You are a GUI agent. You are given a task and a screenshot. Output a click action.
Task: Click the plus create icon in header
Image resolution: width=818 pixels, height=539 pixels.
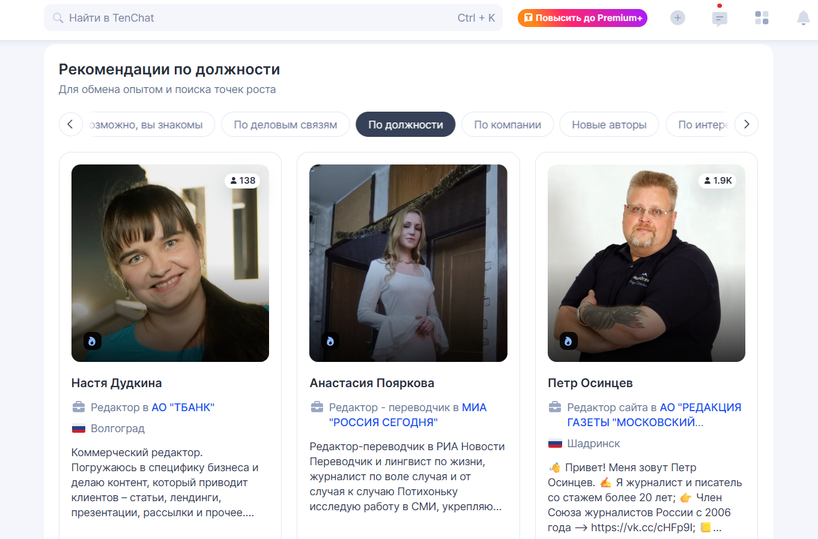click(x=677, y=18)
